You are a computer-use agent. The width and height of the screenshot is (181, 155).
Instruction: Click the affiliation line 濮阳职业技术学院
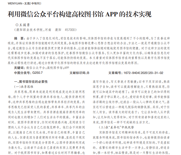pos(29,30)
